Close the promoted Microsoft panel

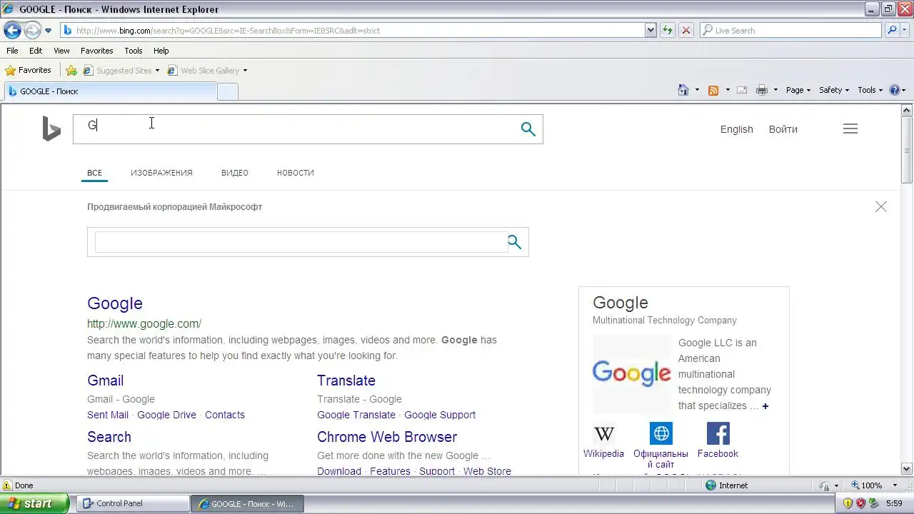pyautogui.click(x=880, y=207)
